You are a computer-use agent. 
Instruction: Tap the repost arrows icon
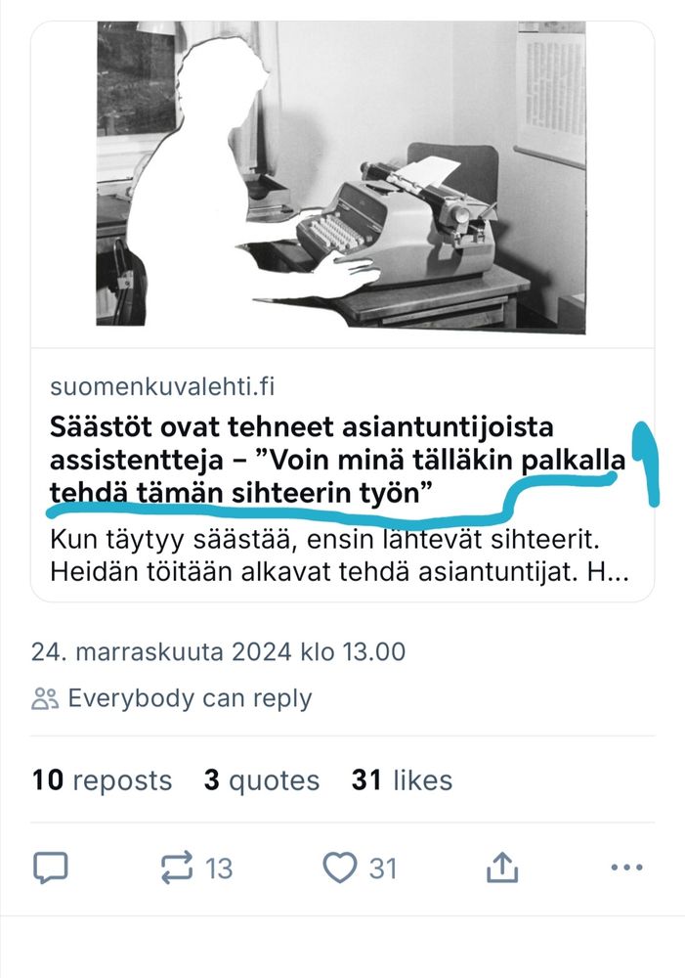[x=177, y=867]
